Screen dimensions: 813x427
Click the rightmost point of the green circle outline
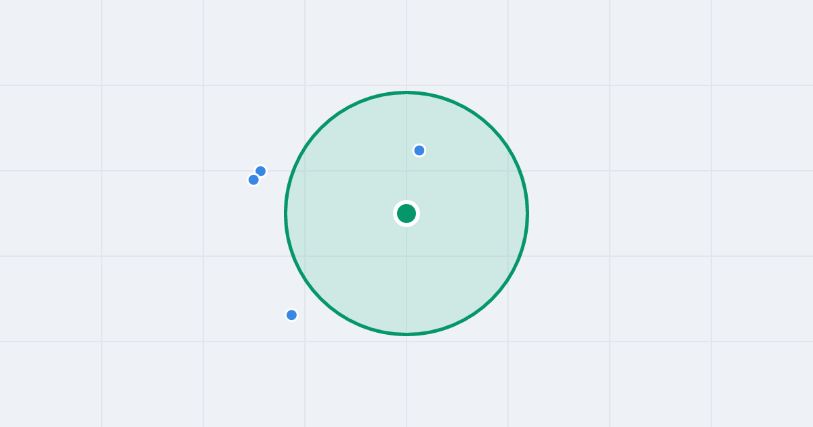[528, 213]
